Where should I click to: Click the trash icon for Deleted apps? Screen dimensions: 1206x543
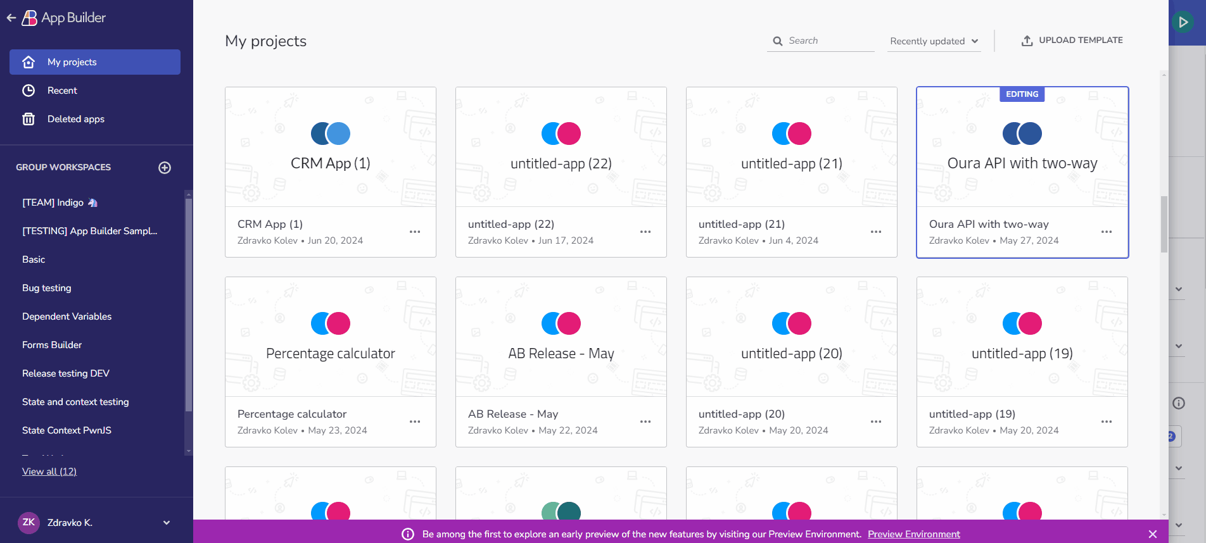click(29, 119)
